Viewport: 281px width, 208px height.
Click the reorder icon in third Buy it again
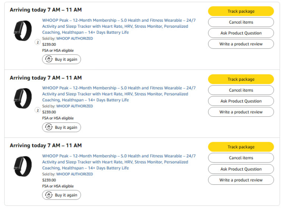point(49,195)
